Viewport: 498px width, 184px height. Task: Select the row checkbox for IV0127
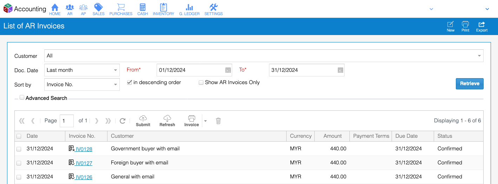(x=19, y=163)
